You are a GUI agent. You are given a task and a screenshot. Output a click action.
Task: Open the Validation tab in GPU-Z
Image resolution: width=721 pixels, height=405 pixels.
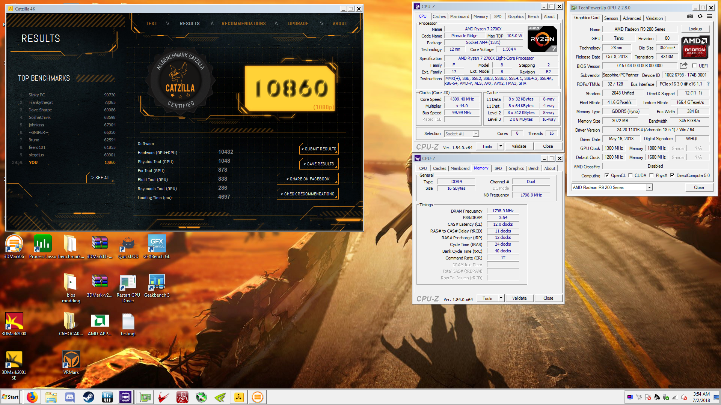(654, 18)
